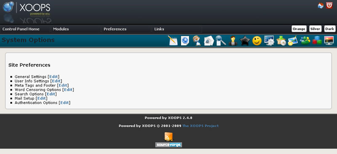Open the Modules menu

[x=61, y=29]
